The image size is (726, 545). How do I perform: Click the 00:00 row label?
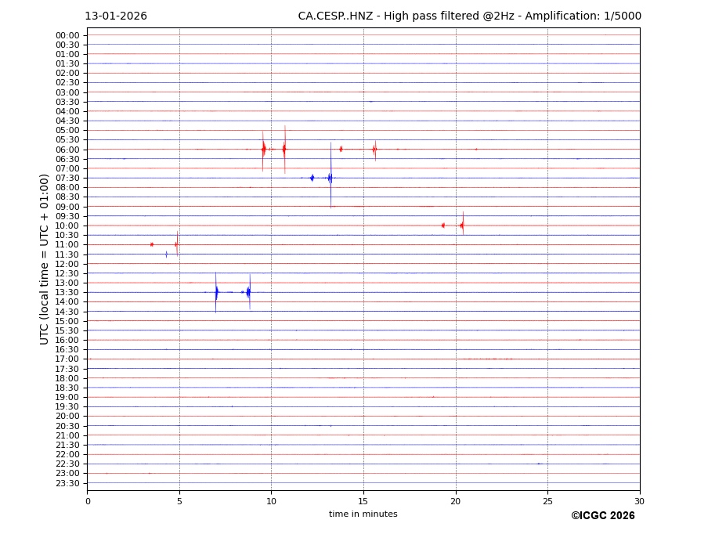tap(67, 35)
